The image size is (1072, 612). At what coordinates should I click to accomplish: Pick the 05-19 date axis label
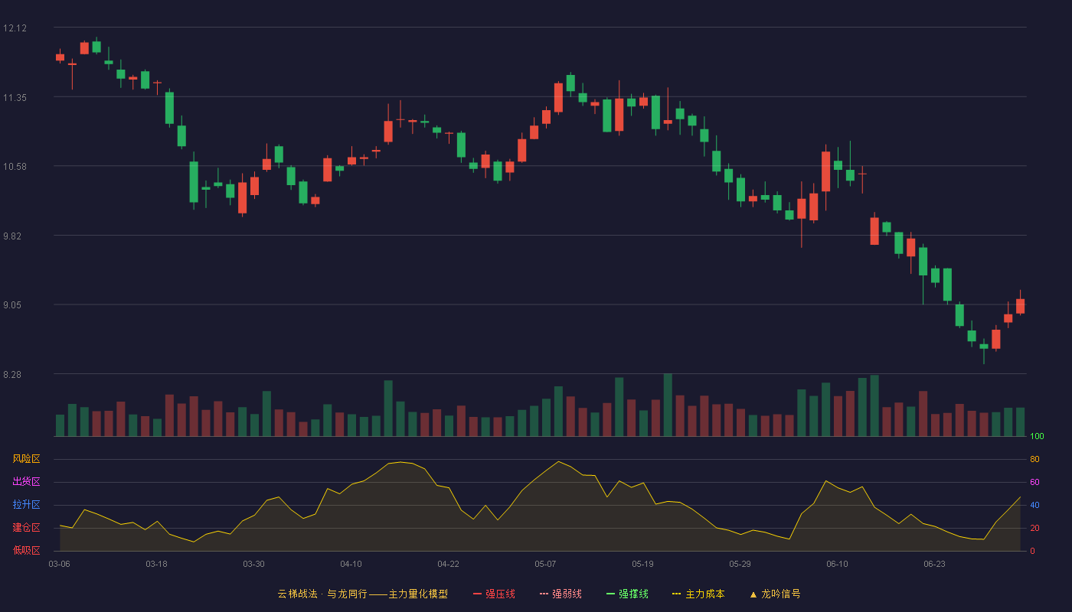(x=642, y=564)
